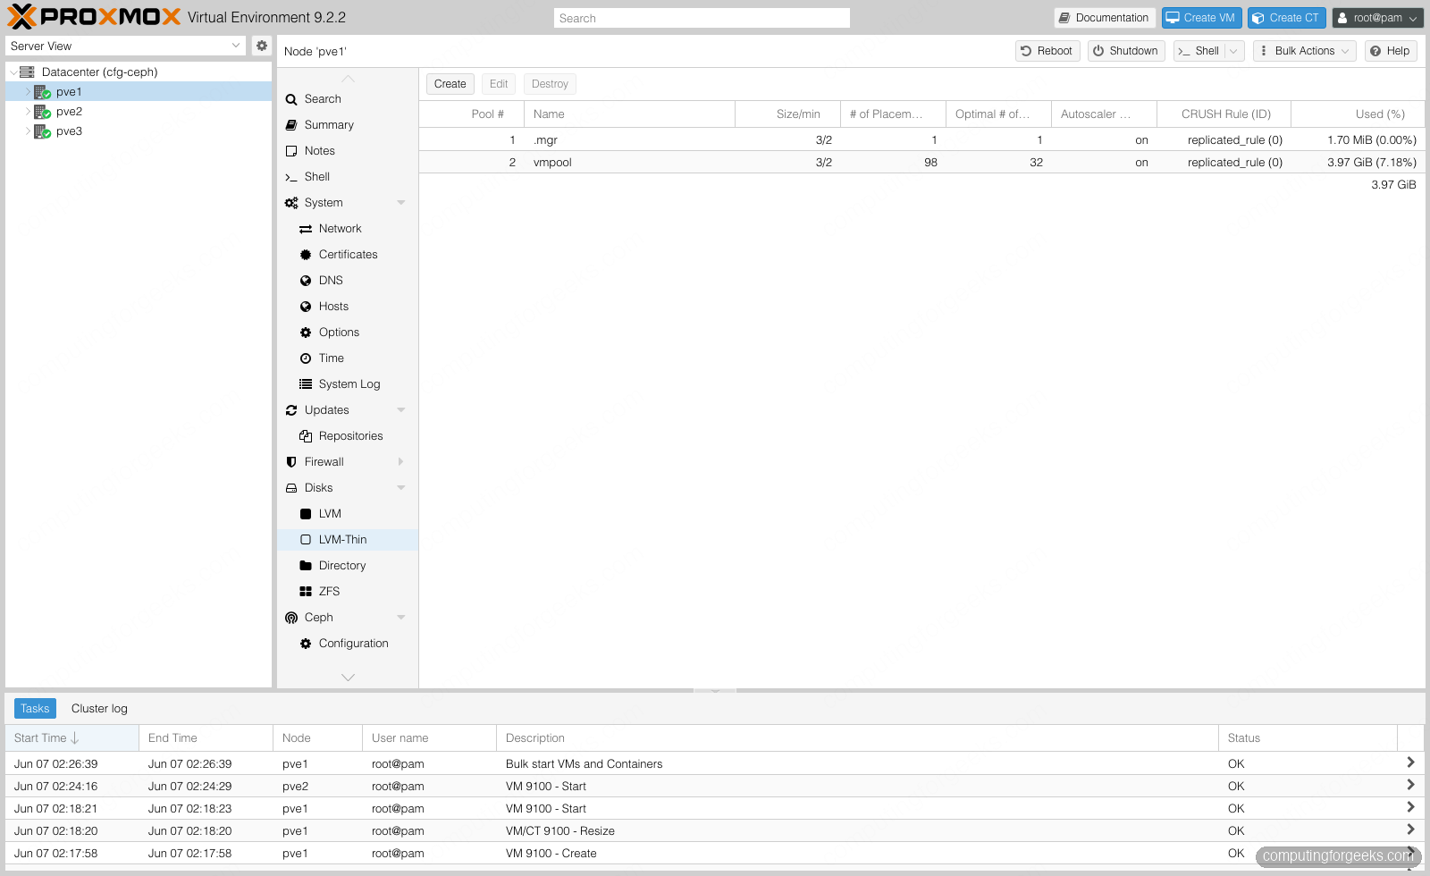The height and width of the screenshot is (876, 1430).
Task: Click the Updates refresh icon
Action: (291, 410)
